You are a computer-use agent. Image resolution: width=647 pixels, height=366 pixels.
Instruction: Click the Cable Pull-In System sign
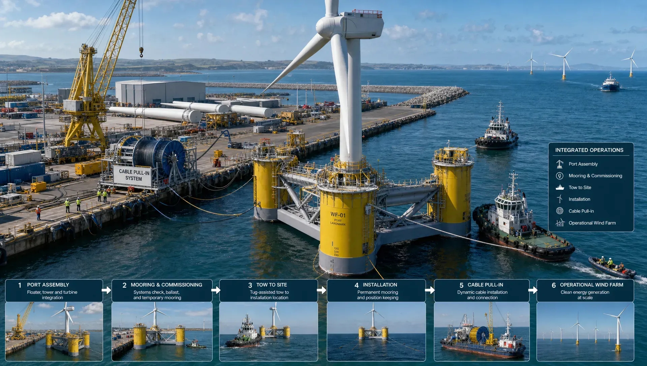click(133, 175)
